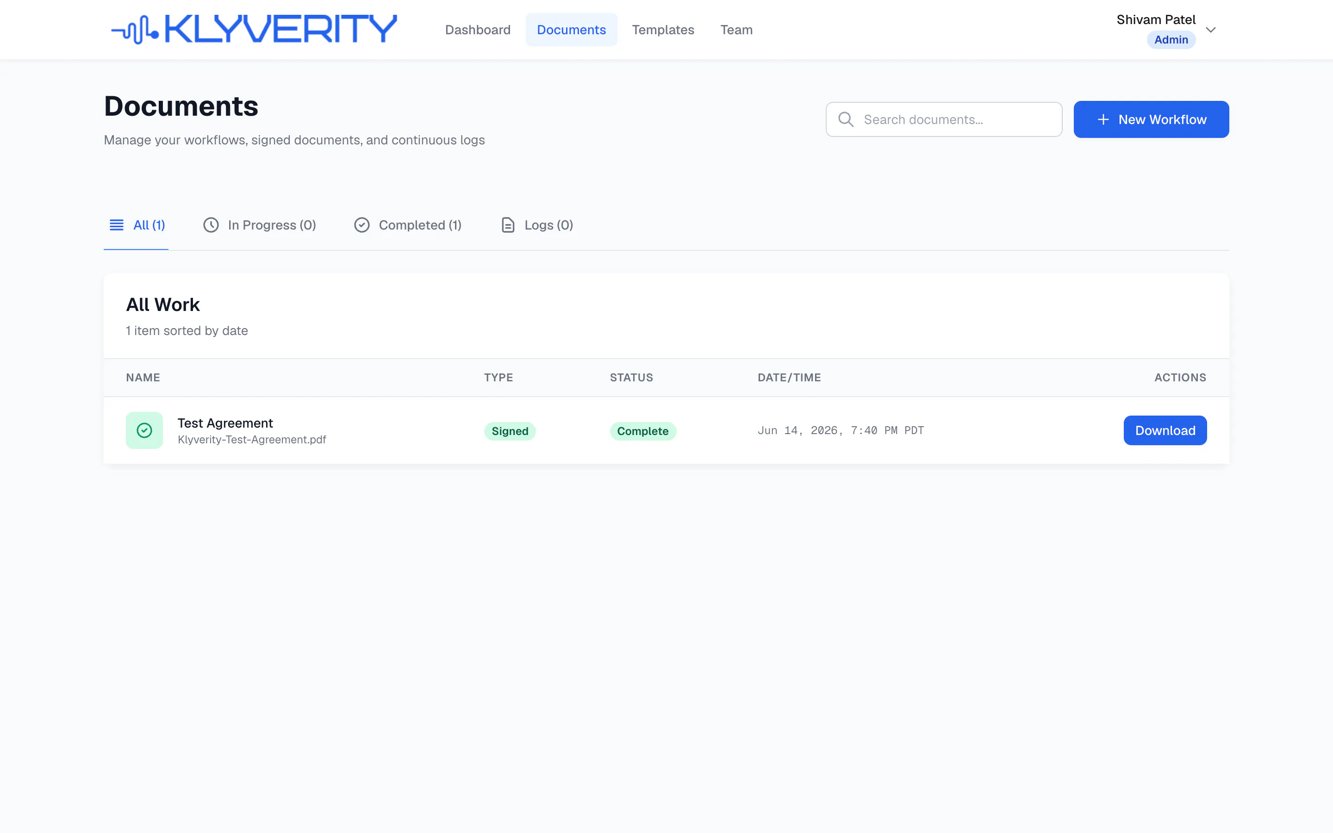Click the Signed type badge
The height and width of the screenshot is (833, 1333).
point(510,431)
